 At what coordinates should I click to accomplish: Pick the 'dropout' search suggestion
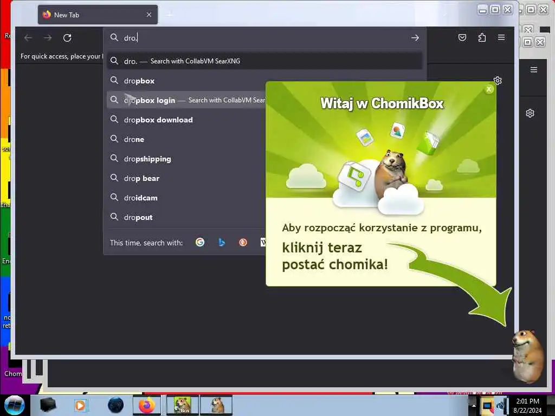click(186, 217)
